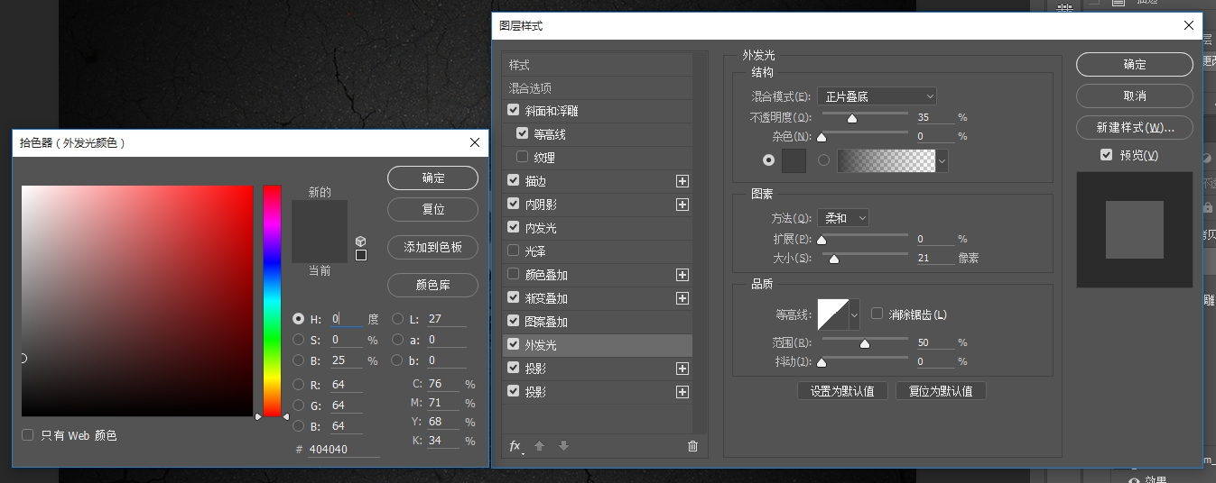Select the L lightness radio button
Screen dimensions: 1216x483
coord(398,319)
